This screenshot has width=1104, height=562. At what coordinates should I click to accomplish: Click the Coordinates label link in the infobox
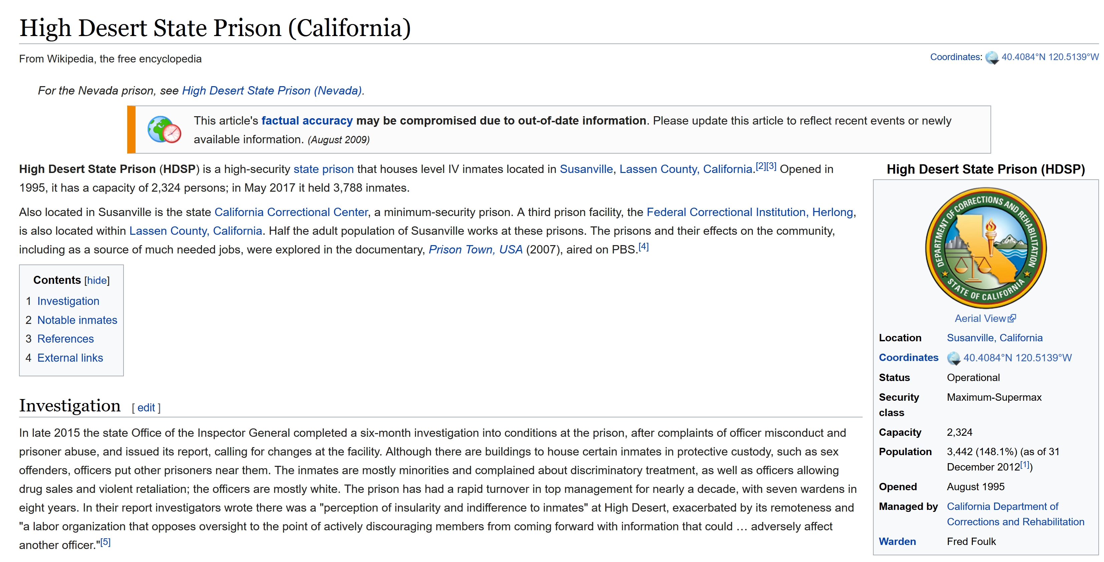pos(908,358)
